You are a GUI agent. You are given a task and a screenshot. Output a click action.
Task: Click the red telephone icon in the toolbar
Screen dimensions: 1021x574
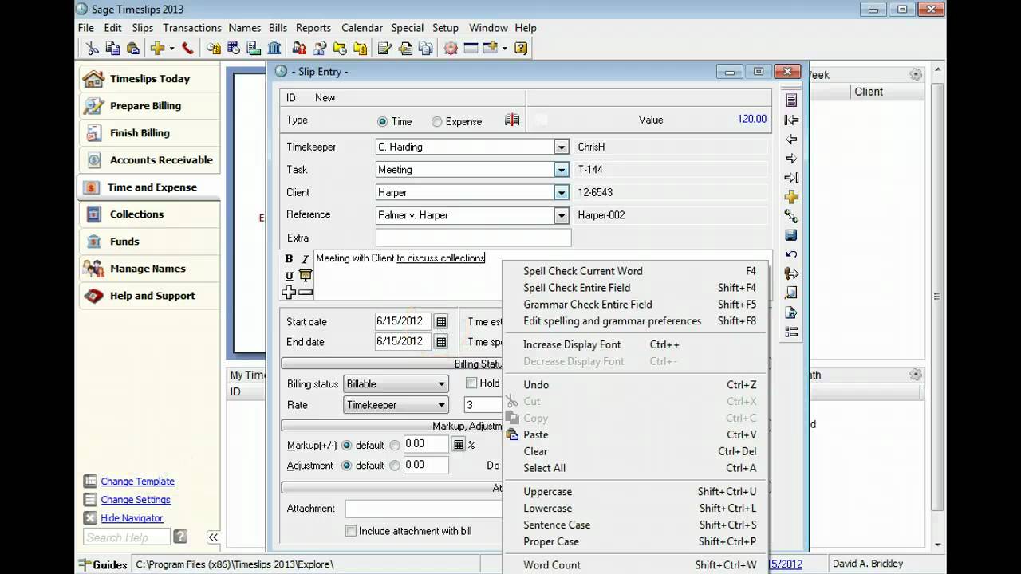[x=187, y=49]
